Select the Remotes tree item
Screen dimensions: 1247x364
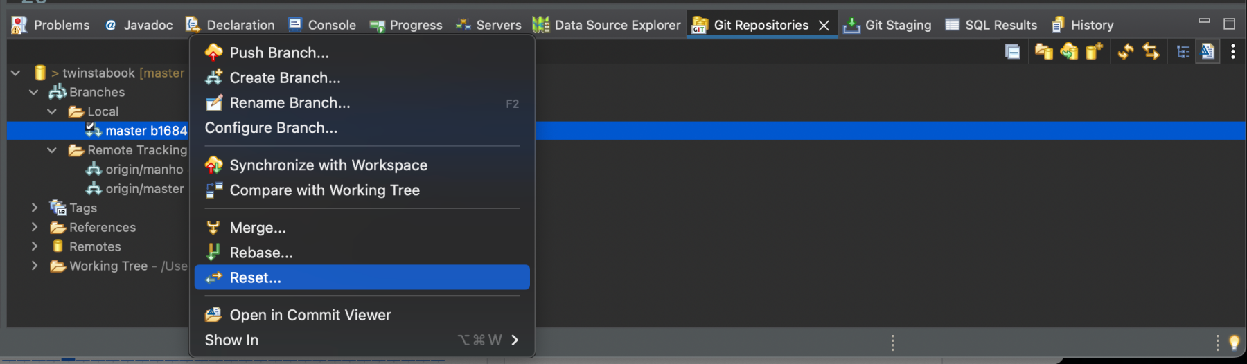pyautogui.click(x=86, y=246)
